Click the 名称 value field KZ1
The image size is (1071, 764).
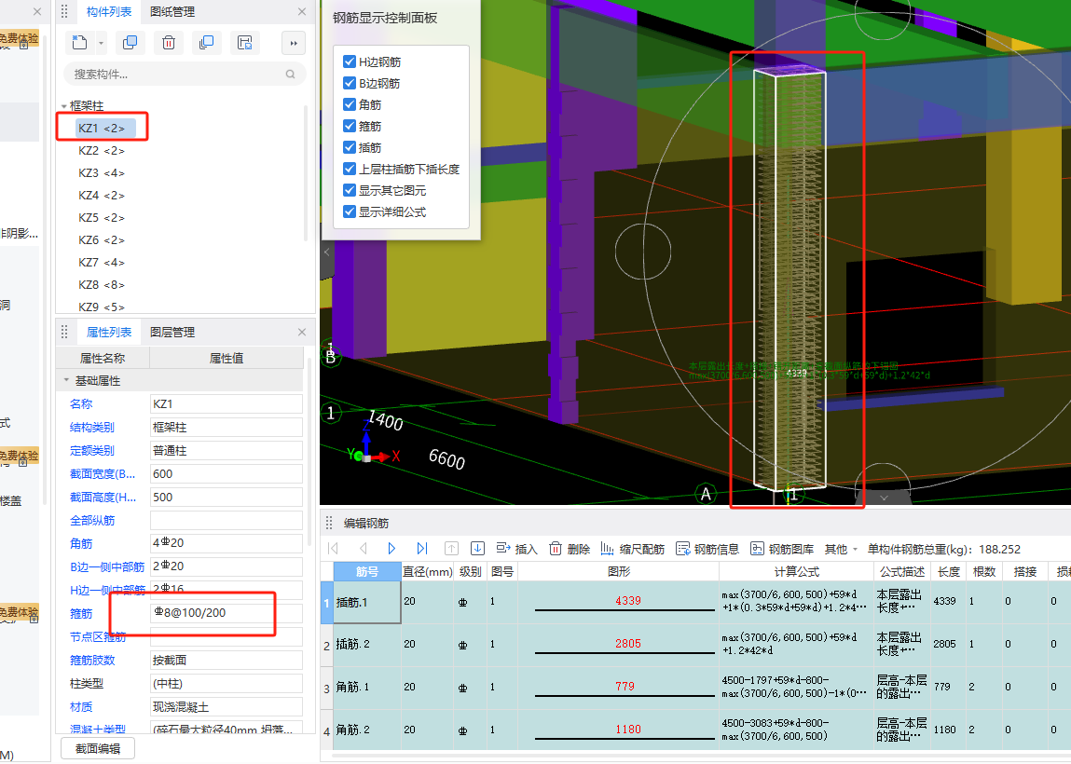(227, 404)
